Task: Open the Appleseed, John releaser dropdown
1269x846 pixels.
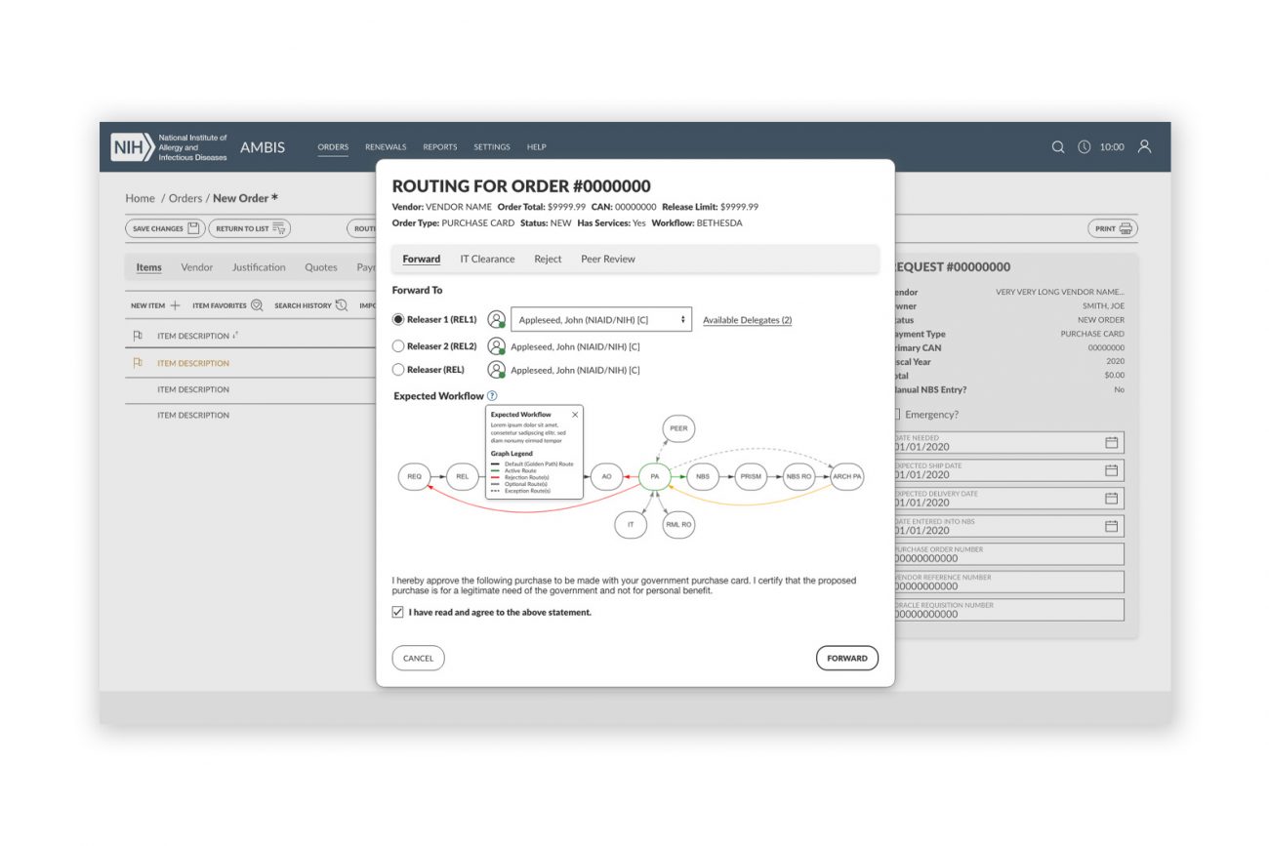Action: 600,319
